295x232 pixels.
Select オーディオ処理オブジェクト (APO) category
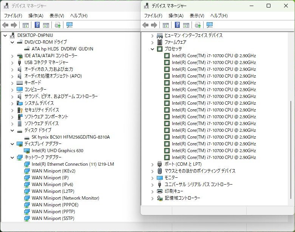pos(53,76)
